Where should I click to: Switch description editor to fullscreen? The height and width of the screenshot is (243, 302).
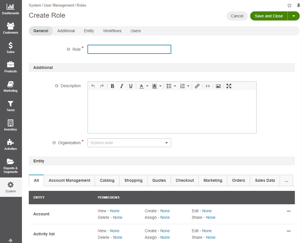coord(229,86)
